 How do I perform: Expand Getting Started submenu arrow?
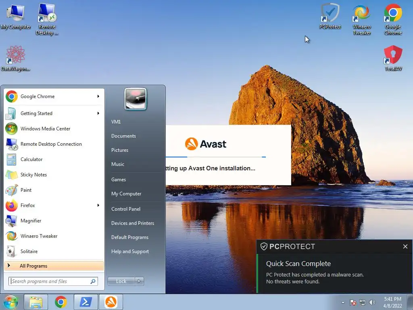tap(98, 113)
